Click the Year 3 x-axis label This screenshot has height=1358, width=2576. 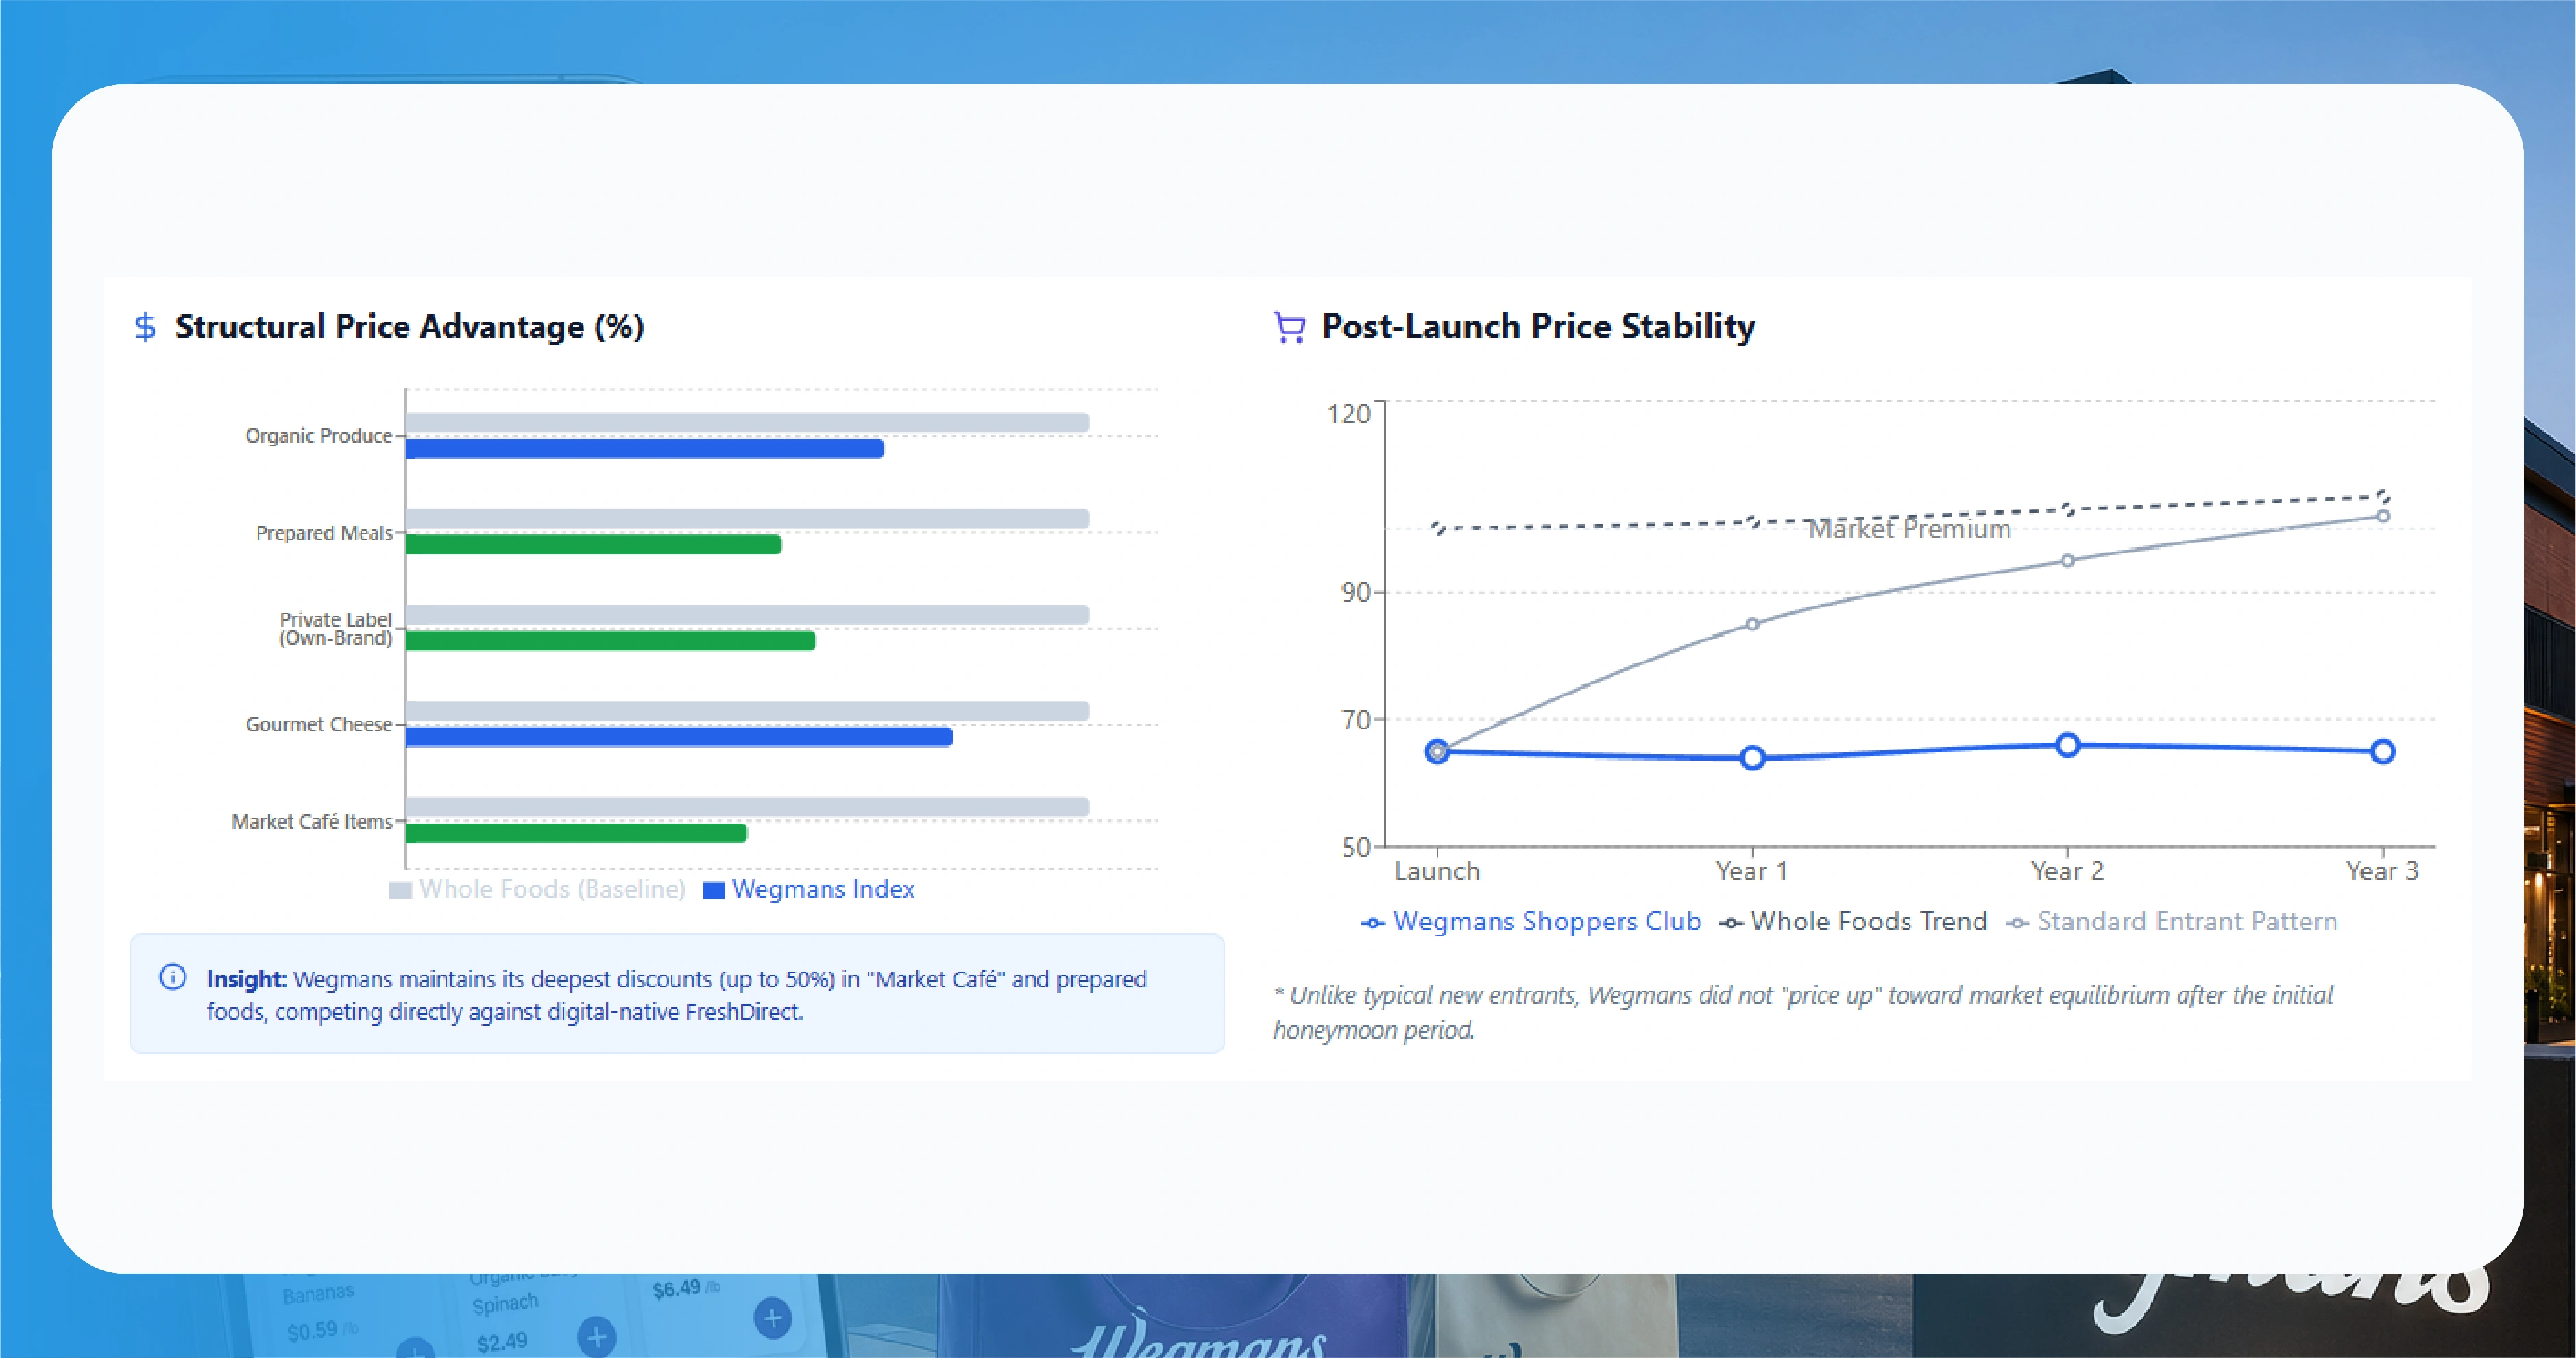coord(2383,872)
